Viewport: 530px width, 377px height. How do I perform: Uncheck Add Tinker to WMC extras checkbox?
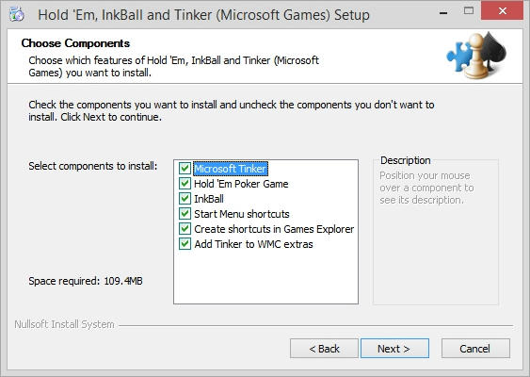[185, 244]
